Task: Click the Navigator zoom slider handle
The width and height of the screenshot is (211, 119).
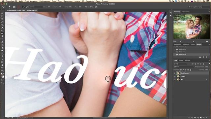Action: [x=194, y=41]
